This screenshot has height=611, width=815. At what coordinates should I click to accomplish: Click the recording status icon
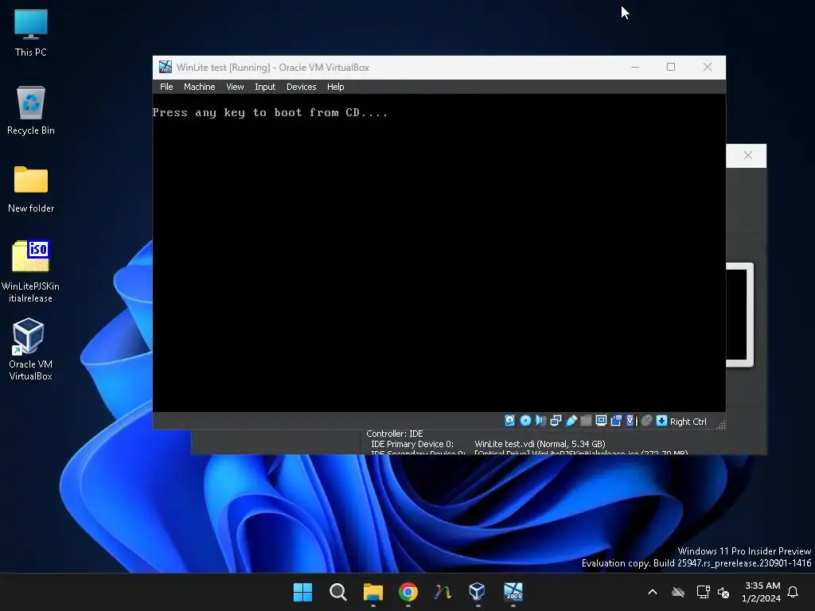[616, 421]
